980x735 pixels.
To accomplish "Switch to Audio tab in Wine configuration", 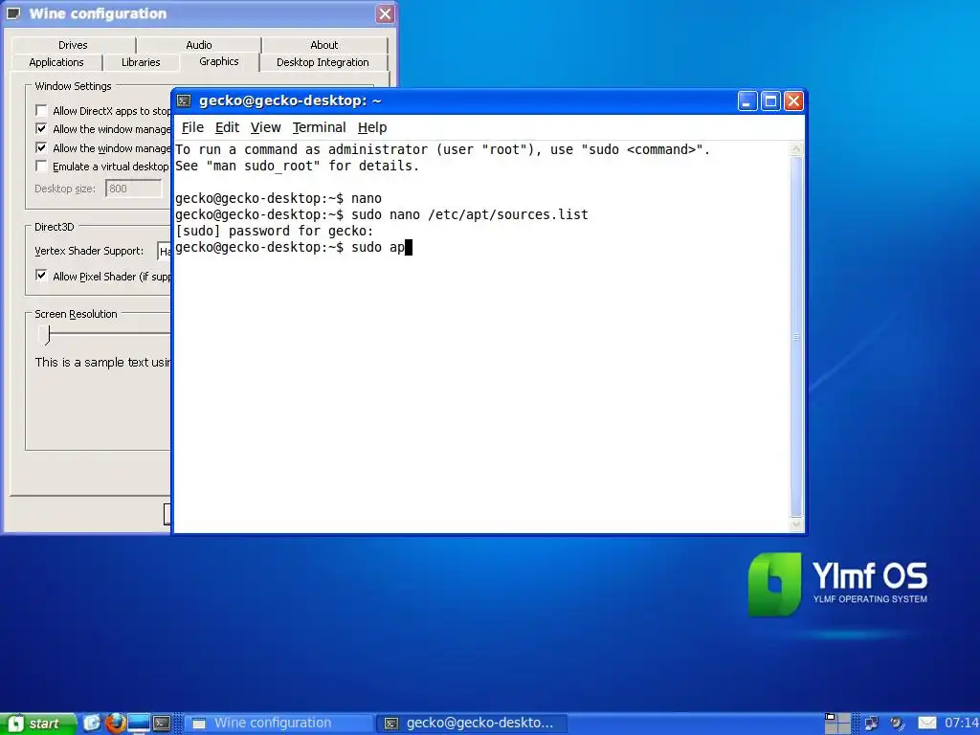I will coord(199,45).
